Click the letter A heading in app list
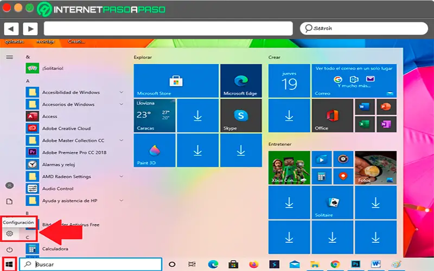Image resolution: width=434 pixels, height=271 pixels. point(28,81)
